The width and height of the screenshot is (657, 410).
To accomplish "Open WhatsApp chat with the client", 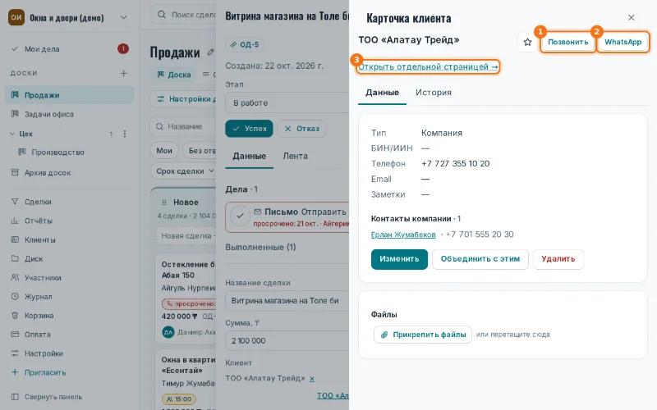I will pos(623,42).
